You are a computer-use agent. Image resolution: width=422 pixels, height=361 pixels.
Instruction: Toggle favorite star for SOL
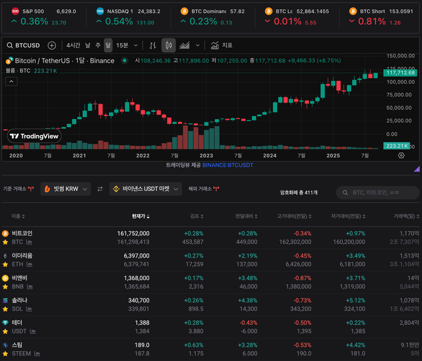tap(5, 309)
